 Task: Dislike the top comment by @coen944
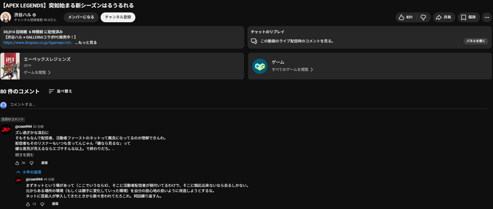click(31, 163)
